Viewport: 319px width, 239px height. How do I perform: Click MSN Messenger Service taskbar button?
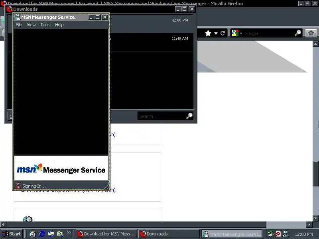click(x=232, y=234)
